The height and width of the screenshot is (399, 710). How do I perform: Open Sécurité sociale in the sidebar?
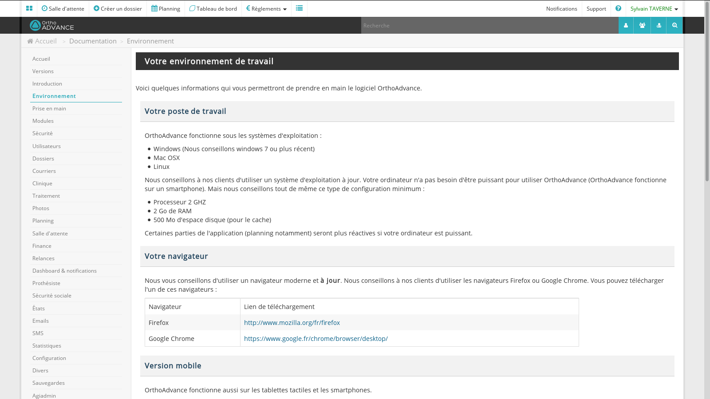76,296
